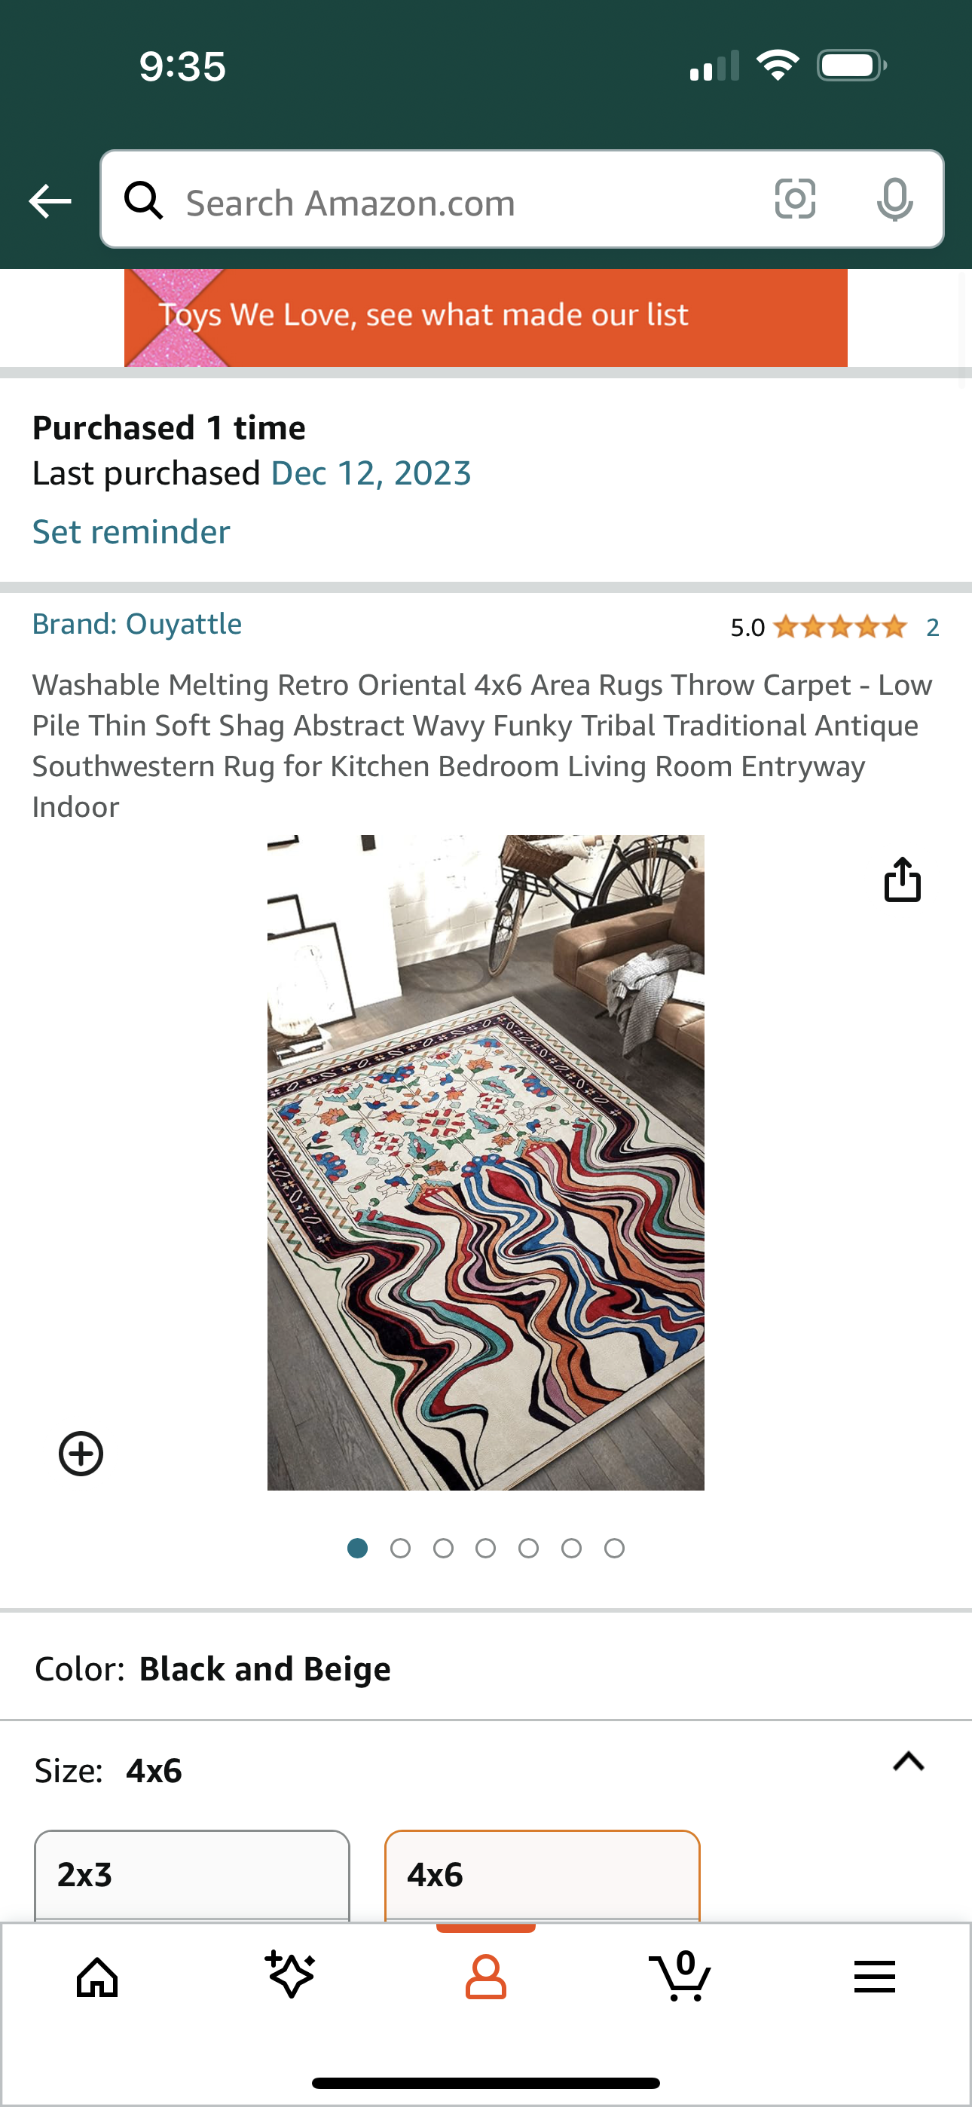The height and width of the screenshot is (2107, 972).
Task: Open the account profile tab
Action: pyautogui.click(x=486, y=1978)
